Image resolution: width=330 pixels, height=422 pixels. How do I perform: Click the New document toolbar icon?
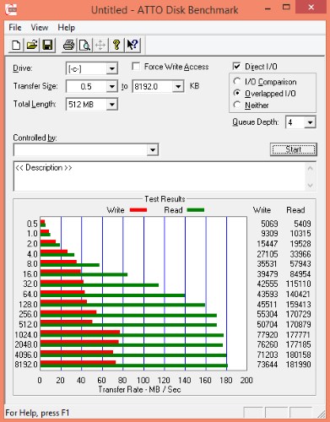coord(16,45)
